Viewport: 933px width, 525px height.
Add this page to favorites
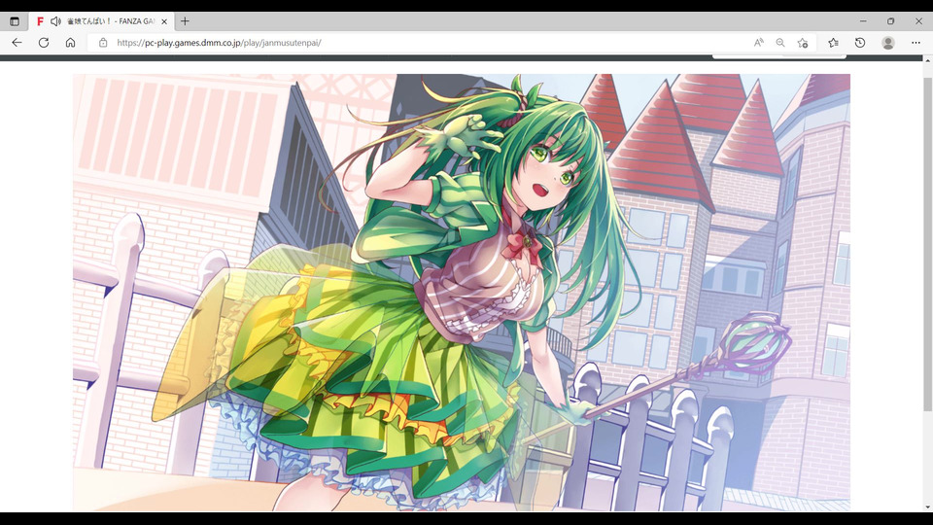(x=802, y=43)
